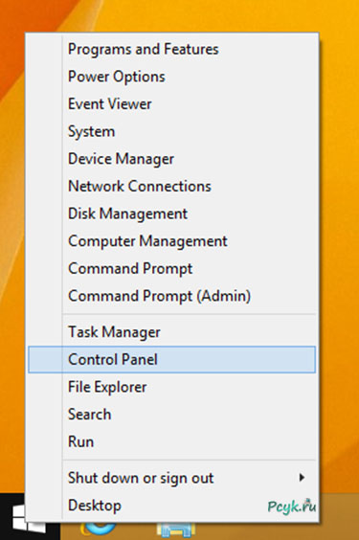Select the highlighted Control Panel item
The image size is (359, 540).
click(171, 360)
